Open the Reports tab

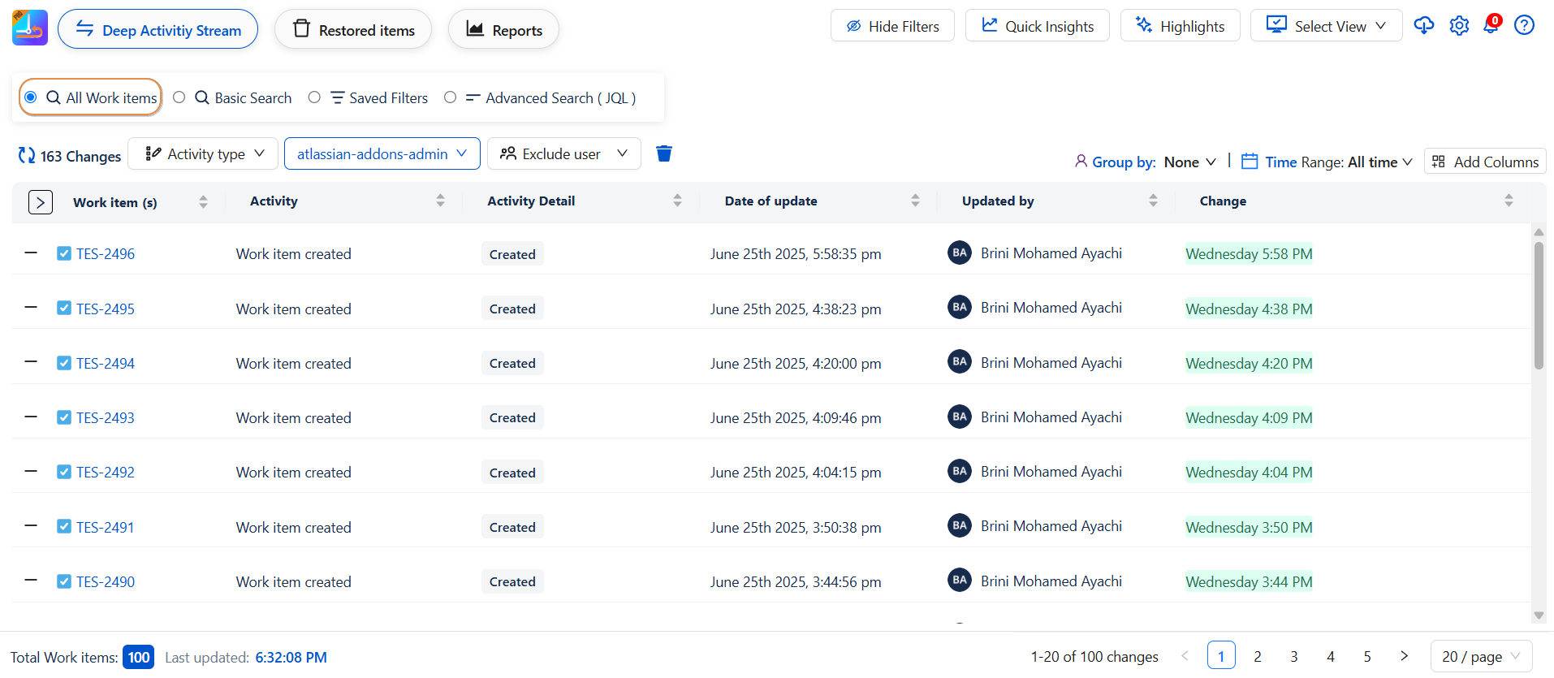coord(503,30)
